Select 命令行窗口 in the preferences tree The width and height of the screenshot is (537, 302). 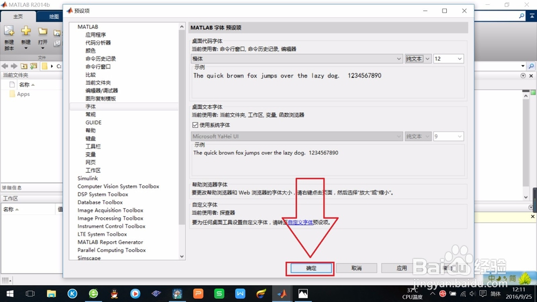click(x=98, y=67)
